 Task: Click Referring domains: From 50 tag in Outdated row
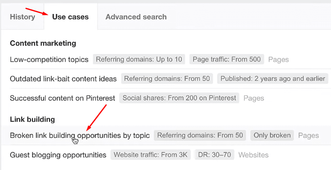pyautogui.click(x=167, y=79)
